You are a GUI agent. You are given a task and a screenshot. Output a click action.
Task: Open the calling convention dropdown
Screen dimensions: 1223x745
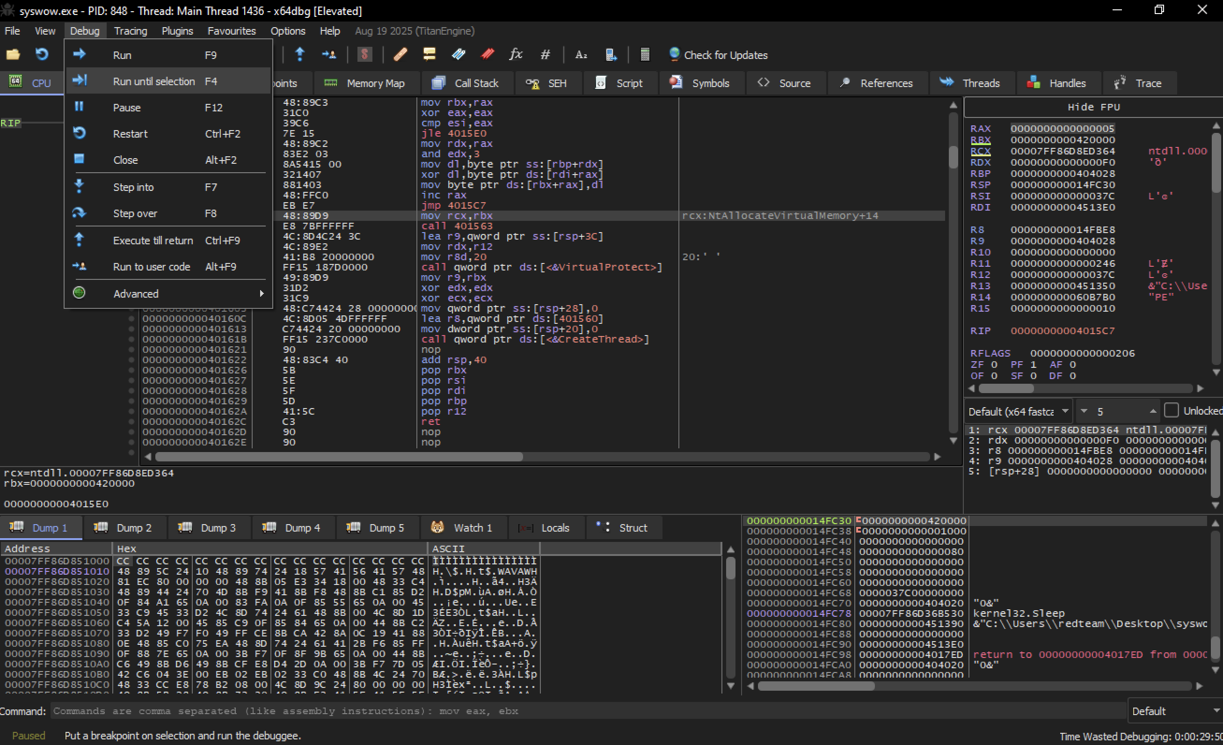pyautogui.click(x=1018, y=411)
